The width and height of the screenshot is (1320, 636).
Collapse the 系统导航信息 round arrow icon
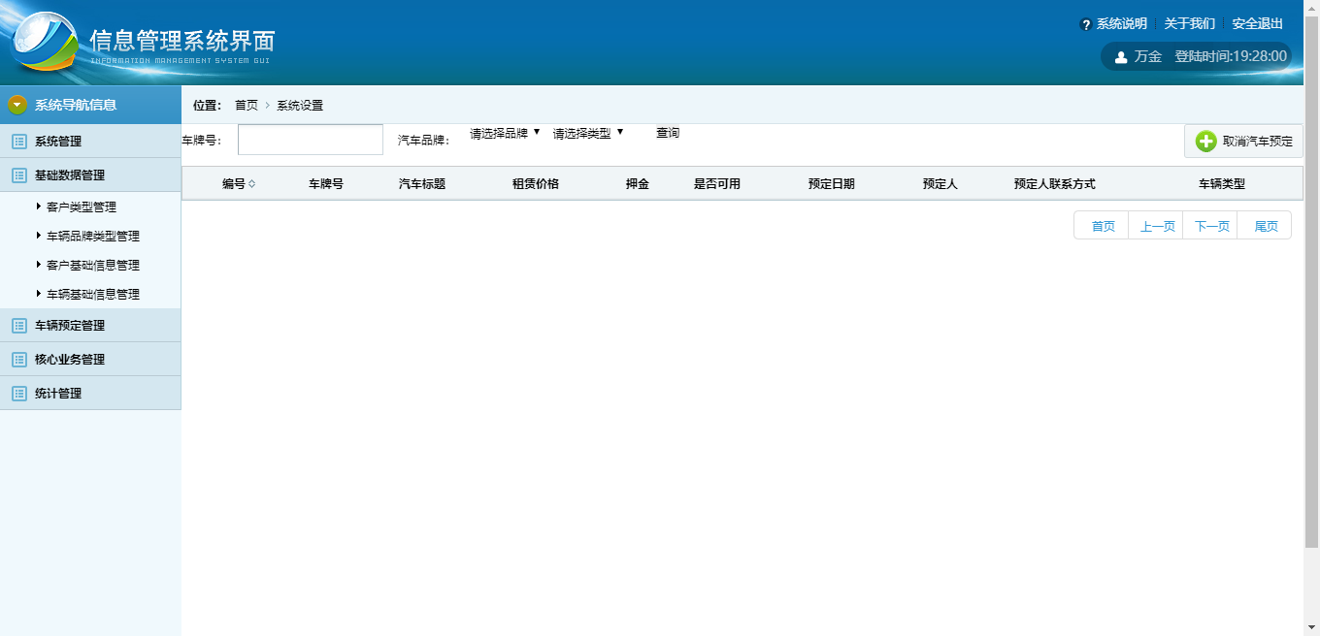click(17, 105)
